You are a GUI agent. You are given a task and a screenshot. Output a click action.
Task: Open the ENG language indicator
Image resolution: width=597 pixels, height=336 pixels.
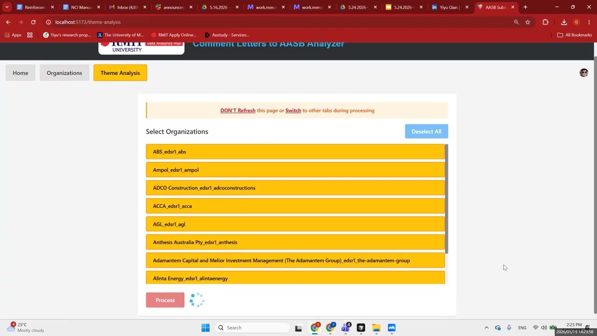pos(522,328)
